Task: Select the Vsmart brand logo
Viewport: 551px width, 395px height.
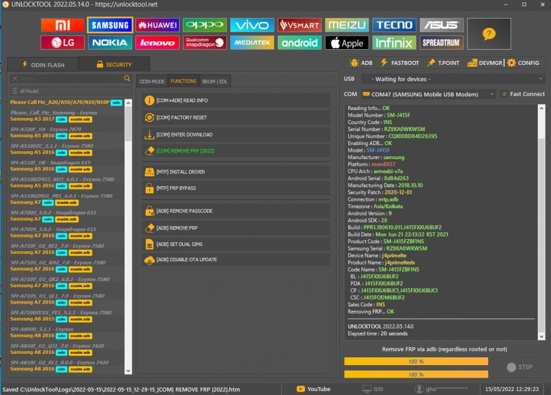Action: [x=300, y=25]
